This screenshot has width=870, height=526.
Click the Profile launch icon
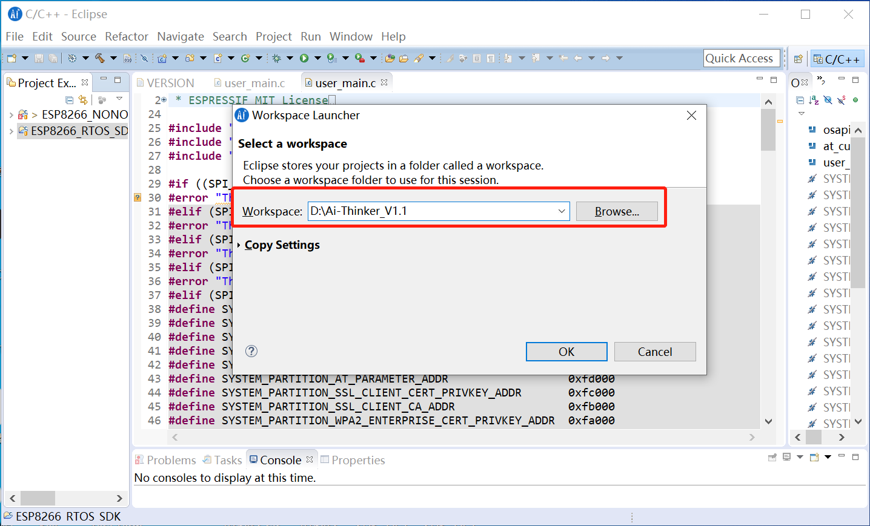(331, 58)
